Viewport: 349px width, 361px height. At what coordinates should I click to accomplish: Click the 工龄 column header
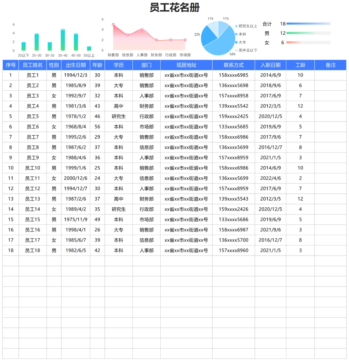[x=300, y=65]
